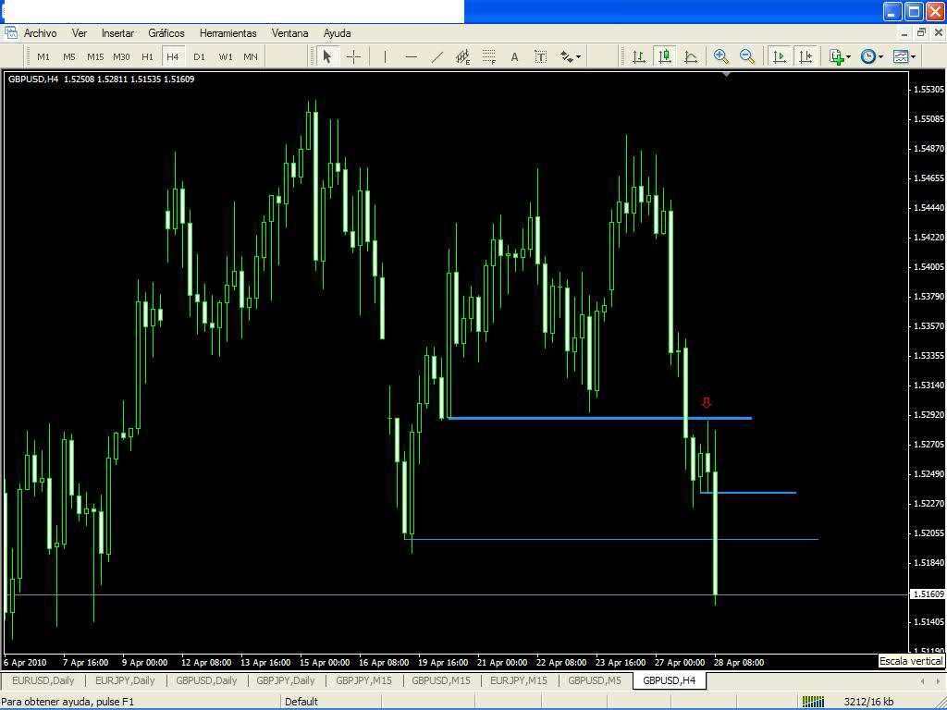Viewport: 947px width, 710px height.
Task: Switch to the GBPUSD,M5 chart tab
Action: [x=595, y=680]
